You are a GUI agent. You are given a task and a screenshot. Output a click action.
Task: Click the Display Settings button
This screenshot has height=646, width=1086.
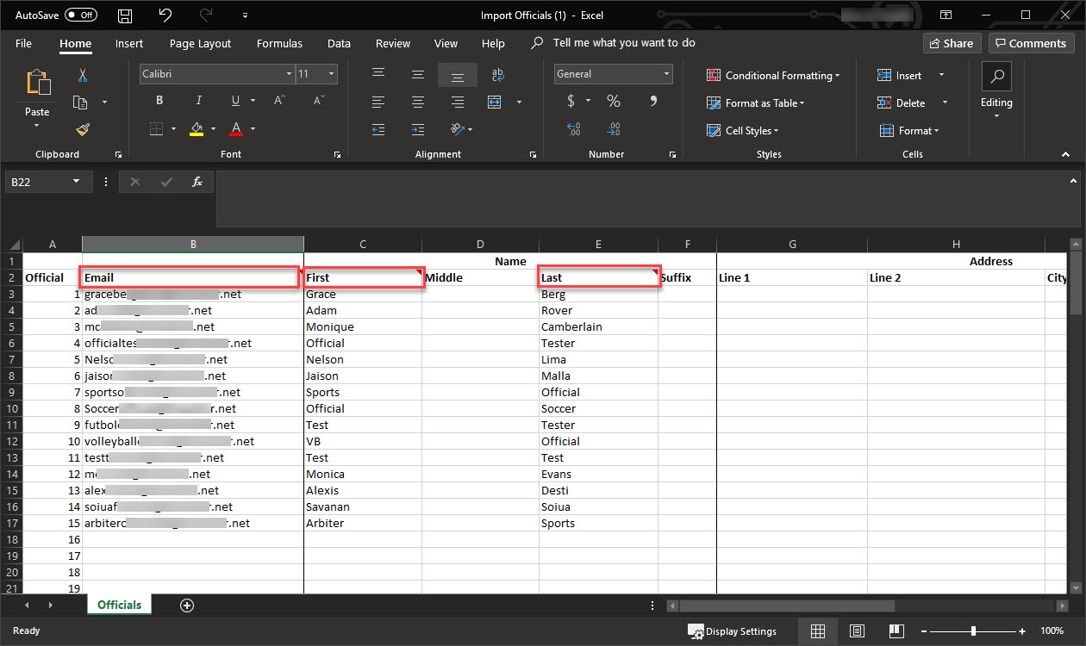(733, 630)
